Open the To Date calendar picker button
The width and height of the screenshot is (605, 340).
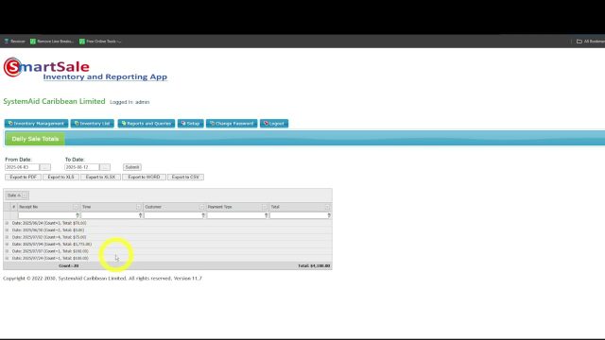click(x=105, y=167)
